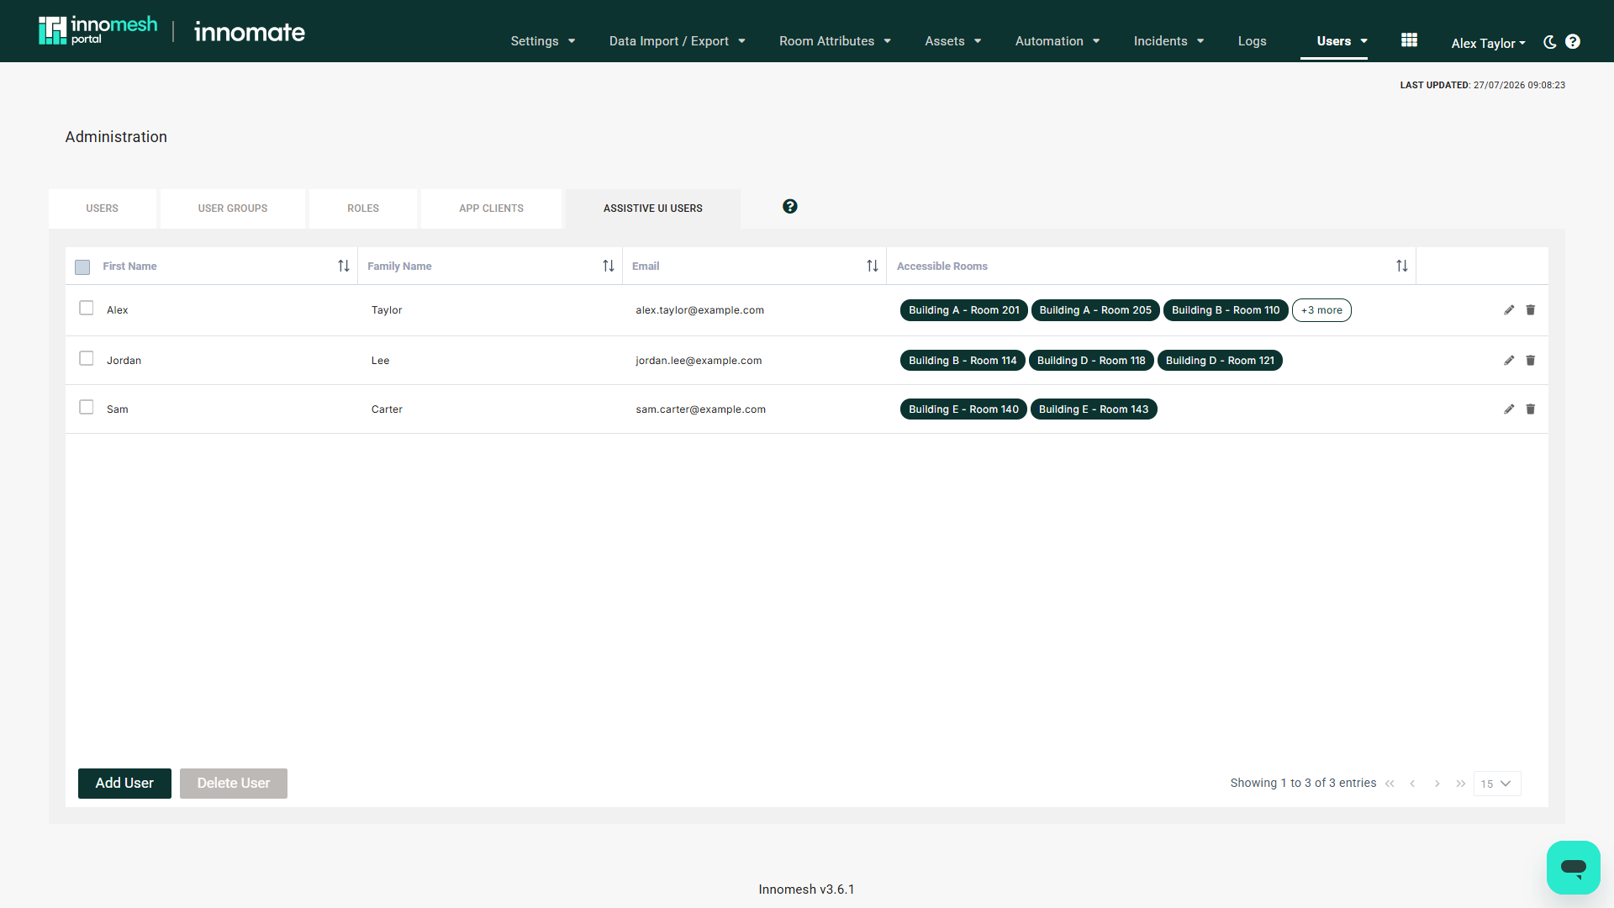This screenshot has height=908, width=1614.
Task: Open Logs in the navigation bar
Action: (1252, 41)
